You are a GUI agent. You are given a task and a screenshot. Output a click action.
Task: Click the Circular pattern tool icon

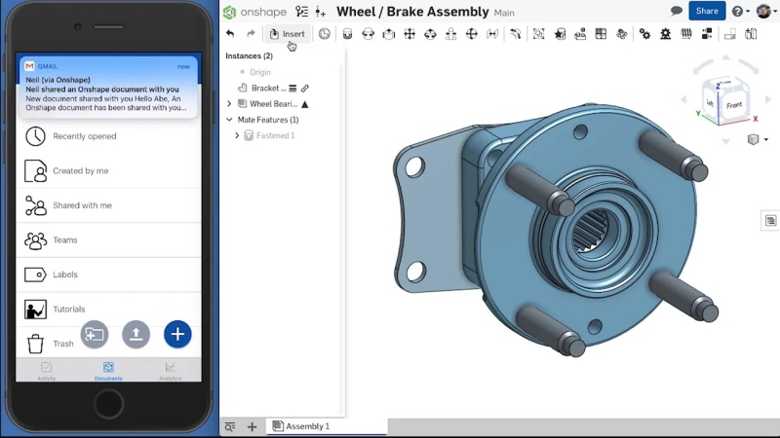(622, 34)
